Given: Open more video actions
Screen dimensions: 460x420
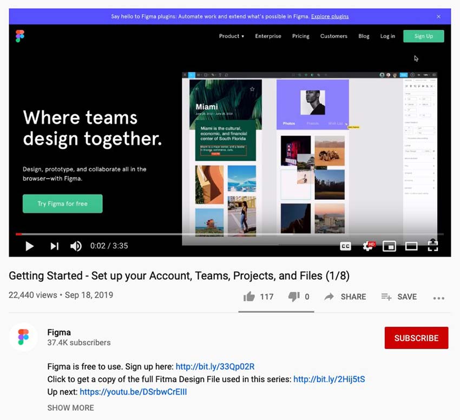Looking at the screenshot, I should 438,297.
